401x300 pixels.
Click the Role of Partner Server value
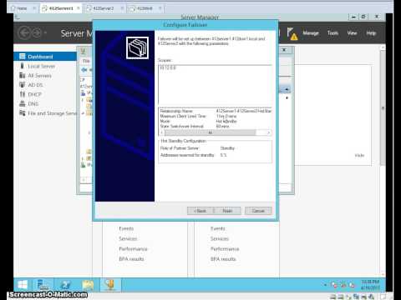pyautogui.click(x=227, y=148)
